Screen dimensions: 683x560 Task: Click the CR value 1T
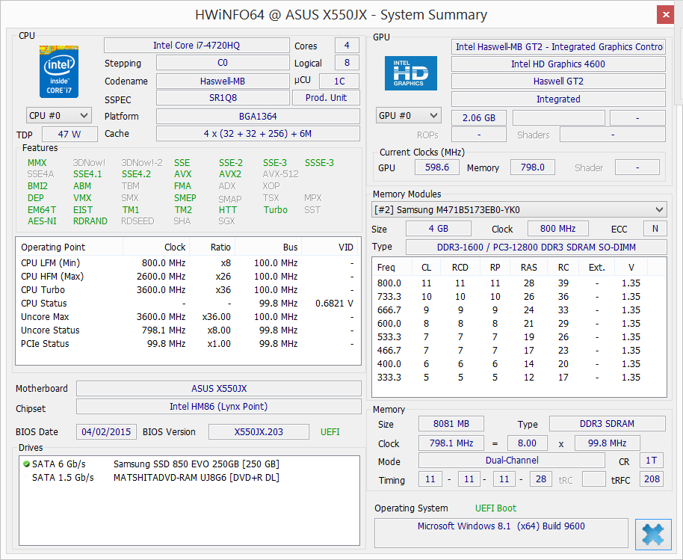[x=652, y=461]
